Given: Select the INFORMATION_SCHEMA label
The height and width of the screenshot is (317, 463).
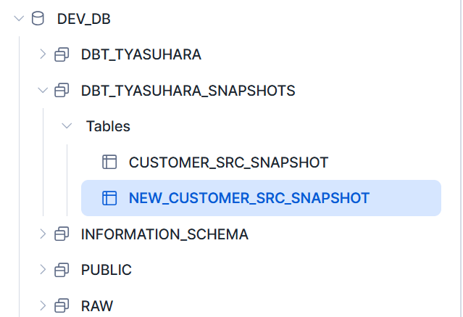Looking at the screenshot, I should pyautogui.click(x=164, y=234).
